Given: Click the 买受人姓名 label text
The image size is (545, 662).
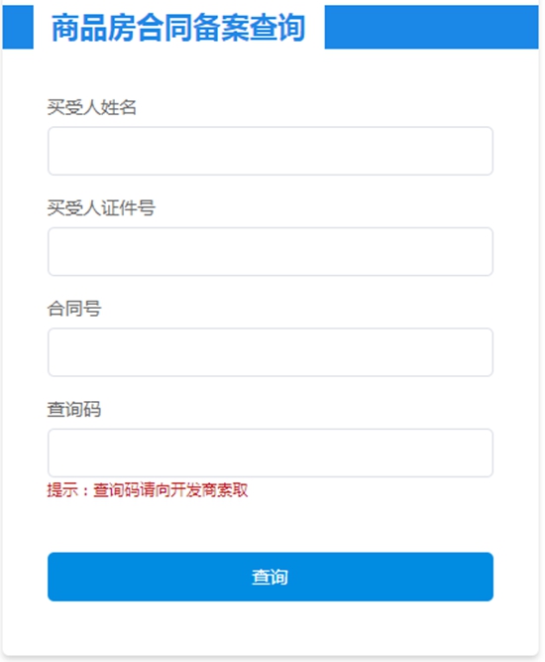Looking at the screenshot, I should (x=91, y=107).
